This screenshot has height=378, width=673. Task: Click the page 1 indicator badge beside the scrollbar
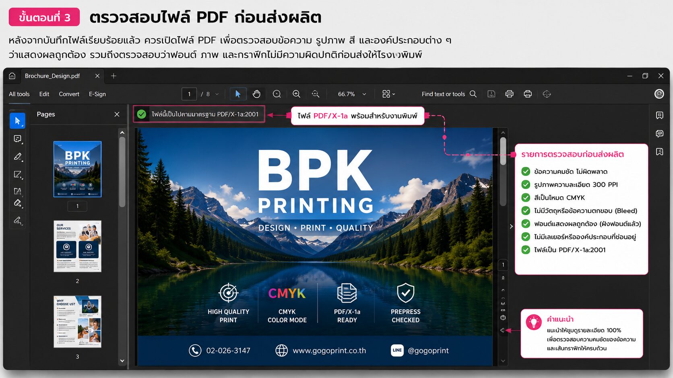pyautogui.click(x=503, y=265)
